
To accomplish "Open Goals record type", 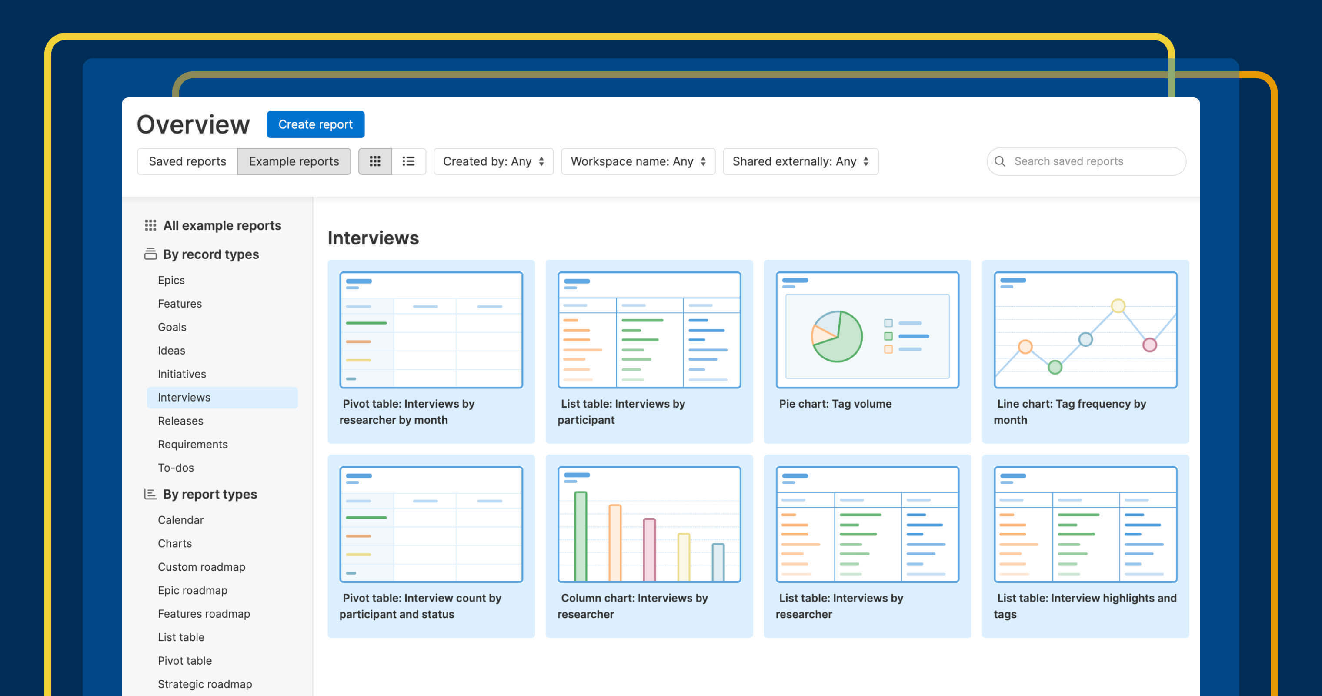I will tap(172, 327).
